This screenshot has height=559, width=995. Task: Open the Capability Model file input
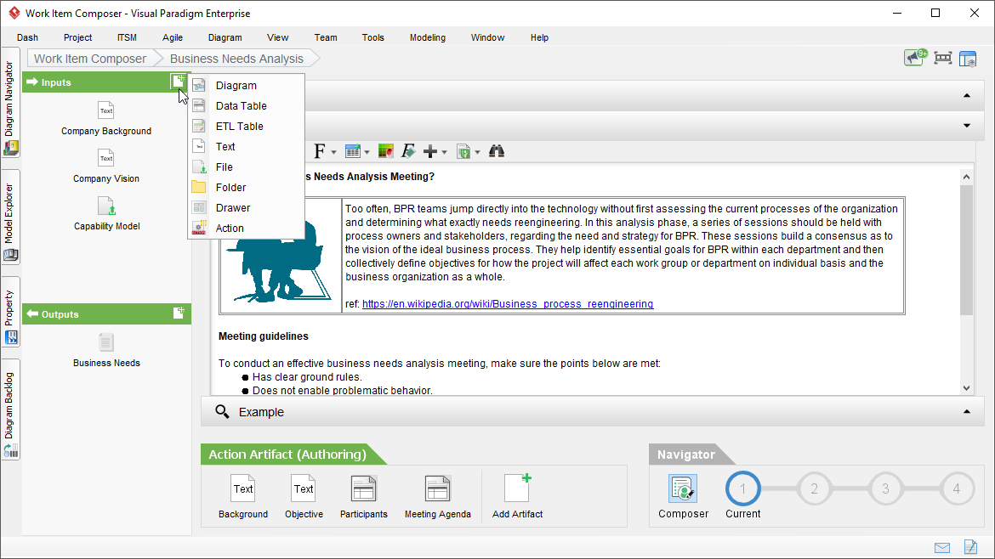point(106,213)
